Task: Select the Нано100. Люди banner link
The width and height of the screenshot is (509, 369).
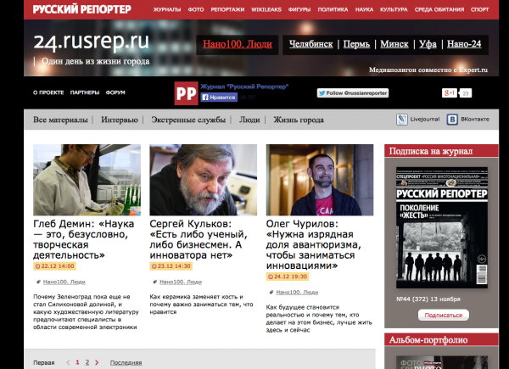Action: click(238, 44)
